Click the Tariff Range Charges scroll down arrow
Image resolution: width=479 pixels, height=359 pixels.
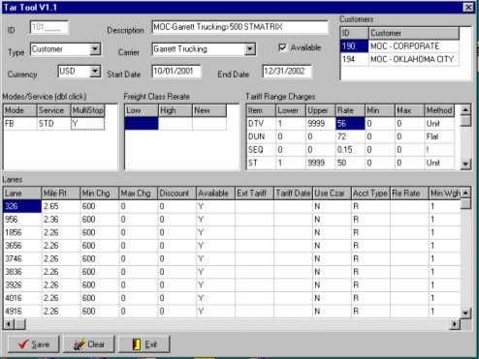465,164
